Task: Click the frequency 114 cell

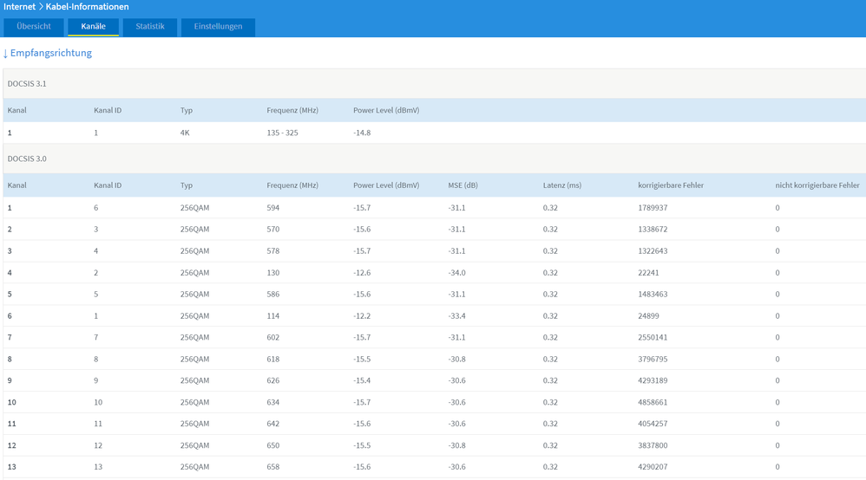Action: point(273,316)
